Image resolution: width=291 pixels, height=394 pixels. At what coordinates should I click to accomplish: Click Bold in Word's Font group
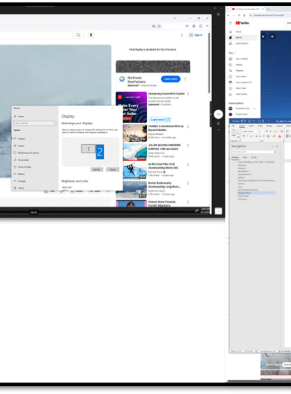244,136
